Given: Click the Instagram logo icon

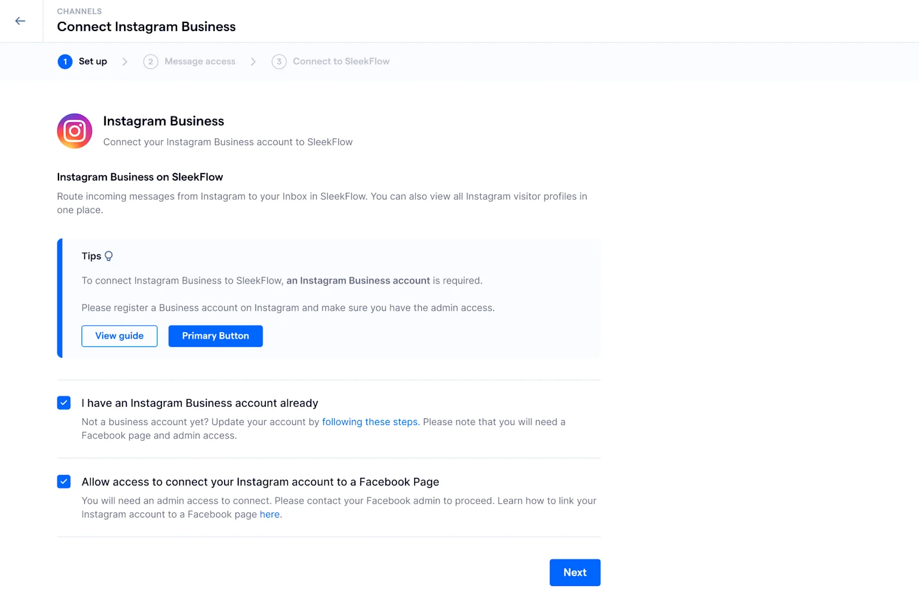Looking at the screenshot, I should point(75,131).
